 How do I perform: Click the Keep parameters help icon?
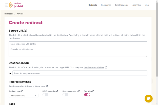coord(79,91)
